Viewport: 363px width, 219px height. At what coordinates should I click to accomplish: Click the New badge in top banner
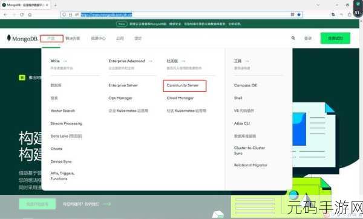tap(122, 24)
